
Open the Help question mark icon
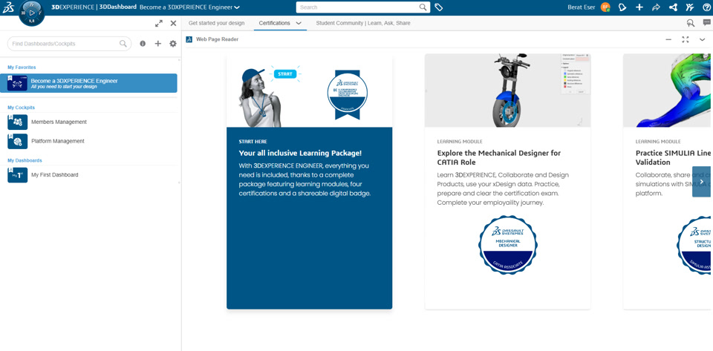[706, 7]
